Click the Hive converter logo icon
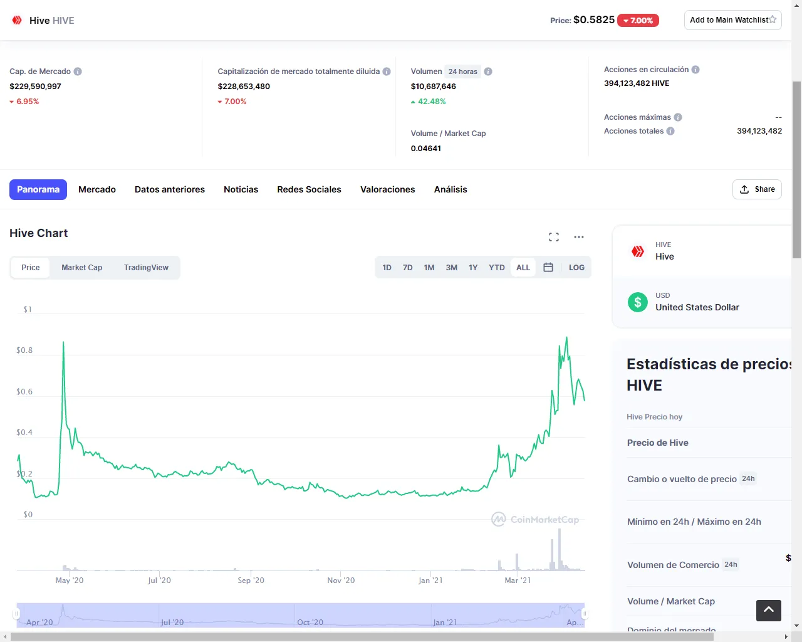 [x=638, y=251]
